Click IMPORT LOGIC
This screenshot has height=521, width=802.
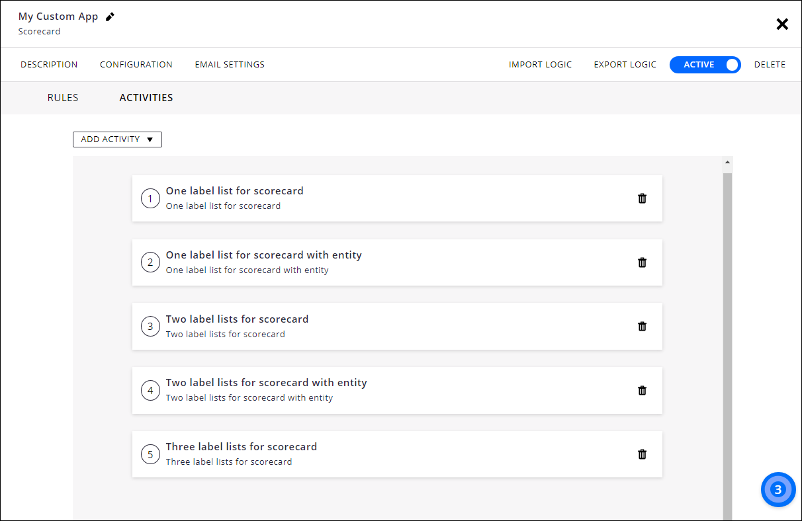point(540,65)
